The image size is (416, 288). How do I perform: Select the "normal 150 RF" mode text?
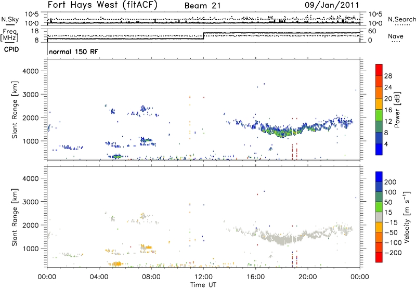pyautogui.click(x=73, y=51)
